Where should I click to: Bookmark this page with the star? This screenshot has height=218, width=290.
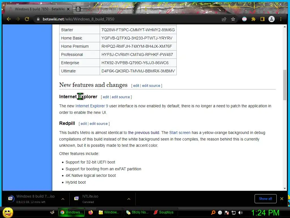tap(233, 19)
